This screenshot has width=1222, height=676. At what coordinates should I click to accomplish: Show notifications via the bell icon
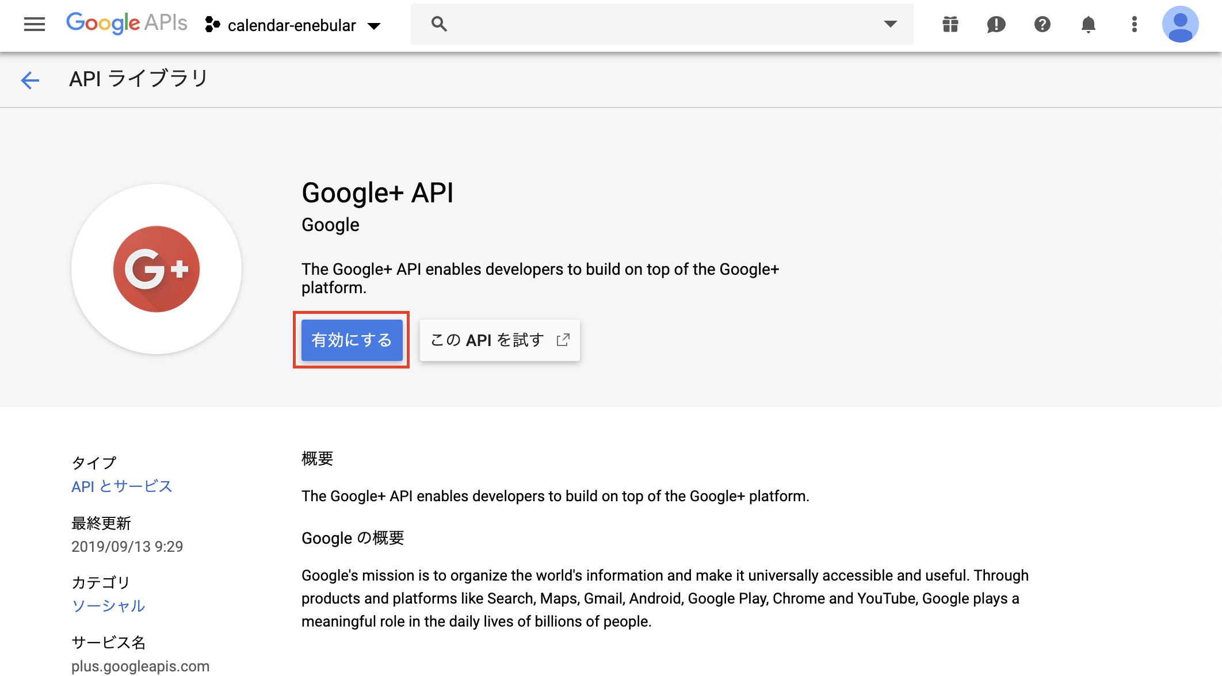[1088, 24]
